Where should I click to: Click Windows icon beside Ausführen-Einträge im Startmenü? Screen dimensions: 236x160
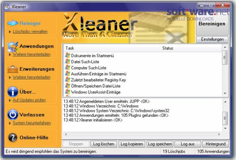(68, 74)
